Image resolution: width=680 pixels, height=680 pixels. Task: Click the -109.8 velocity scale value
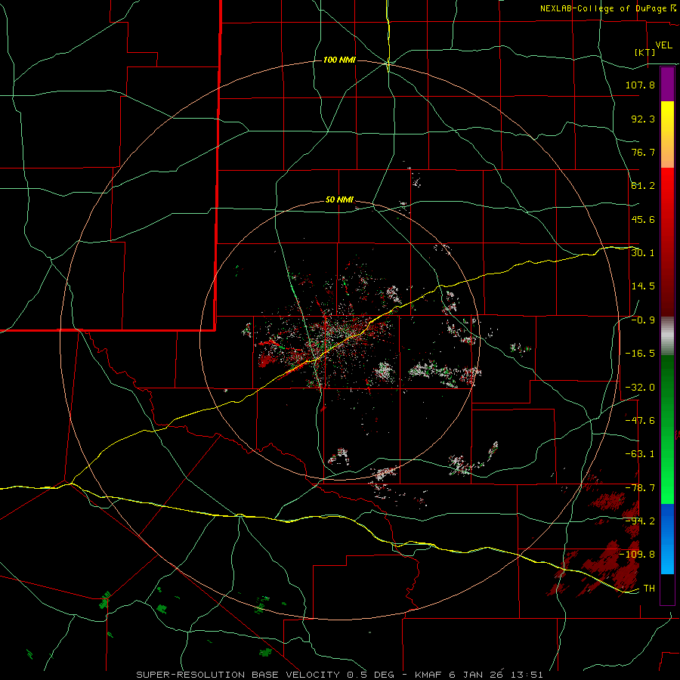[x=637, y=555]
